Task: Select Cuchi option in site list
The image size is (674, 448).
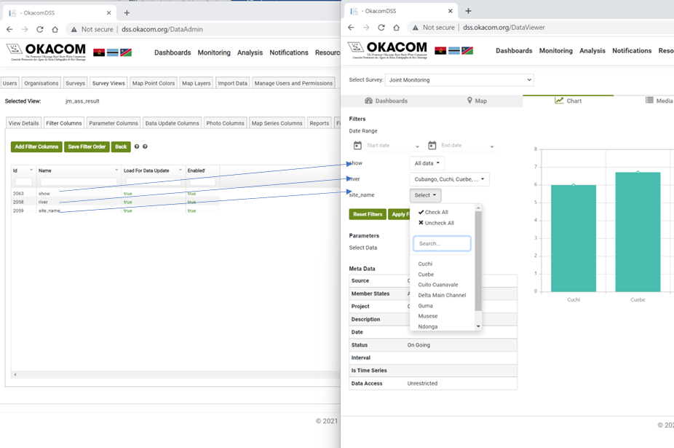Action: (x=425, y=264)
